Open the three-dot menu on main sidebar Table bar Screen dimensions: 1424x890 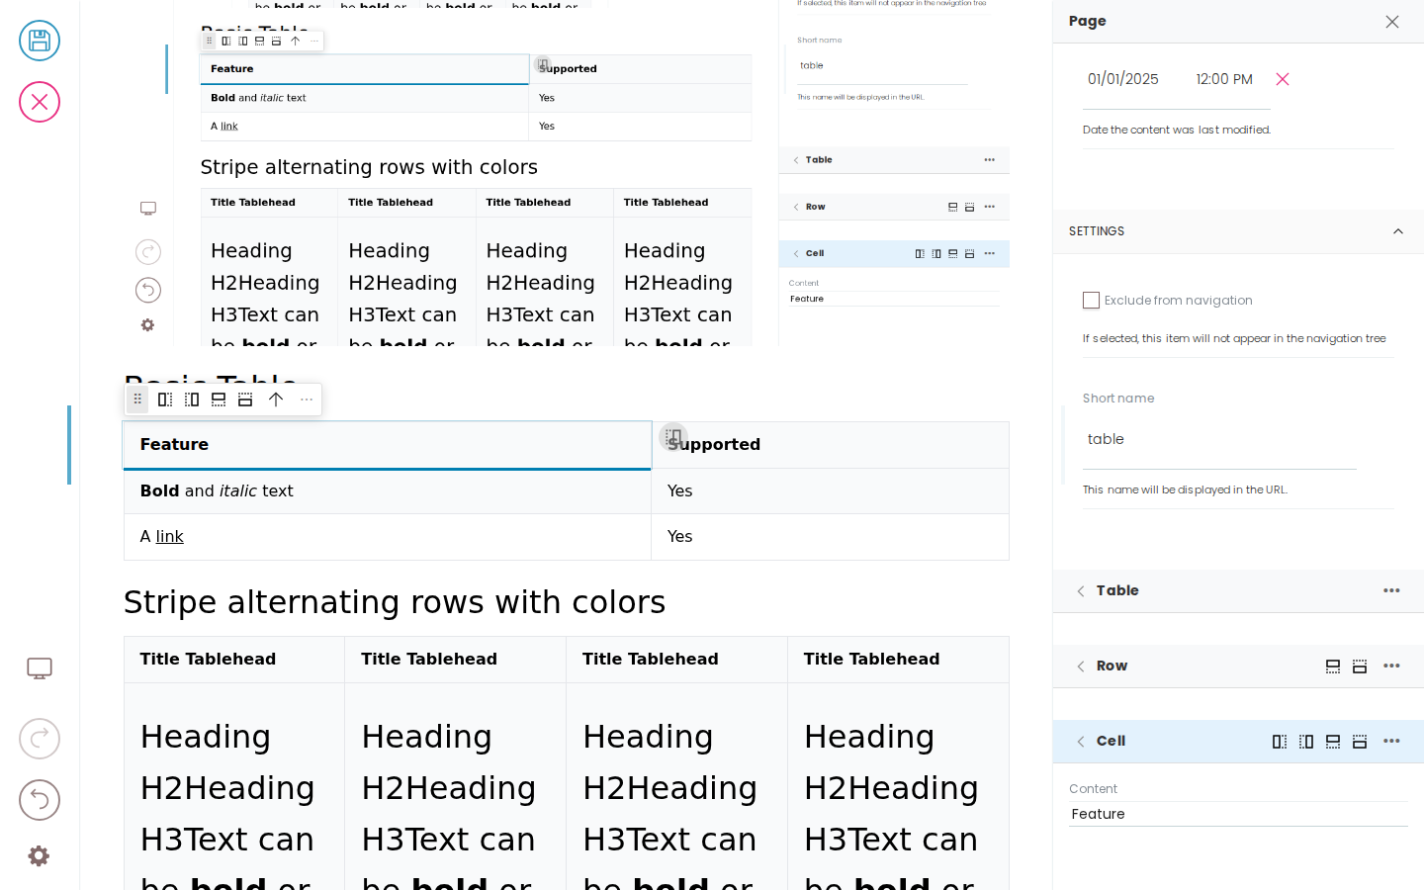1391,590
